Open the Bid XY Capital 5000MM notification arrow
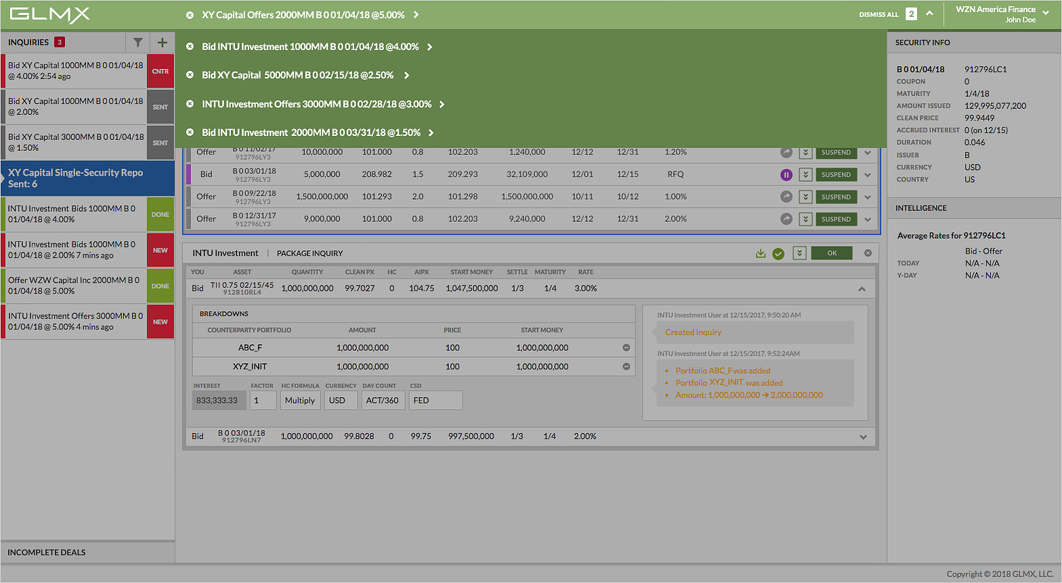 coord(406,75)
